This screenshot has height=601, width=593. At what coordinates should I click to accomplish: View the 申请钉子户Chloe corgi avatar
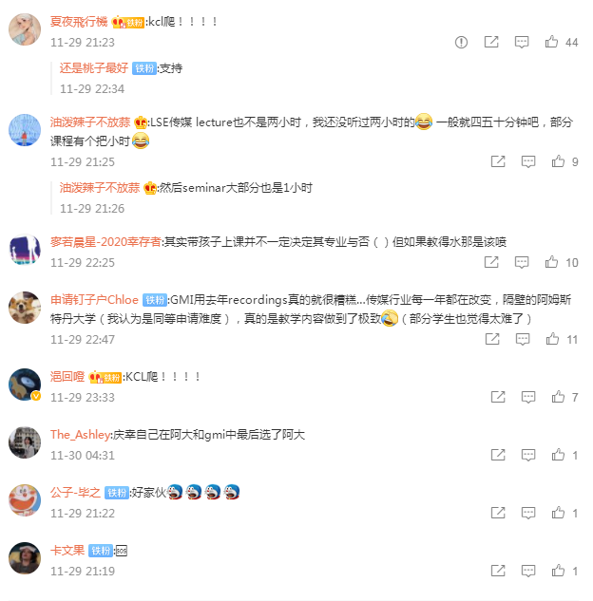point(25,308)
